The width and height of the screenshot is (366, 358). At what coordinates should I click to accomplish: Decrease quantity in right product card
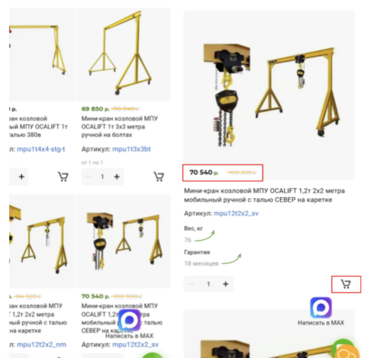click(192, 284)
